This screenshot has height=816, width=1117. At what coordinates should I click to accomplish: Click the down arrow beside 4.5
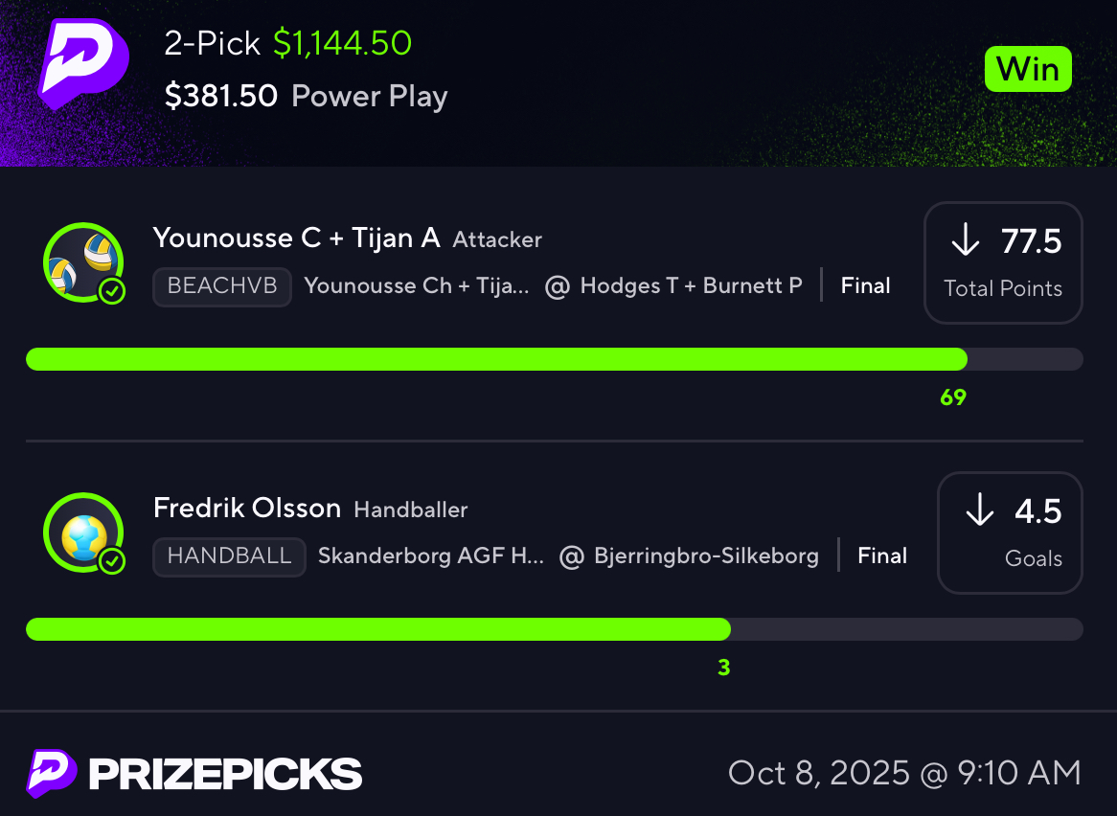tap(979, 511)
